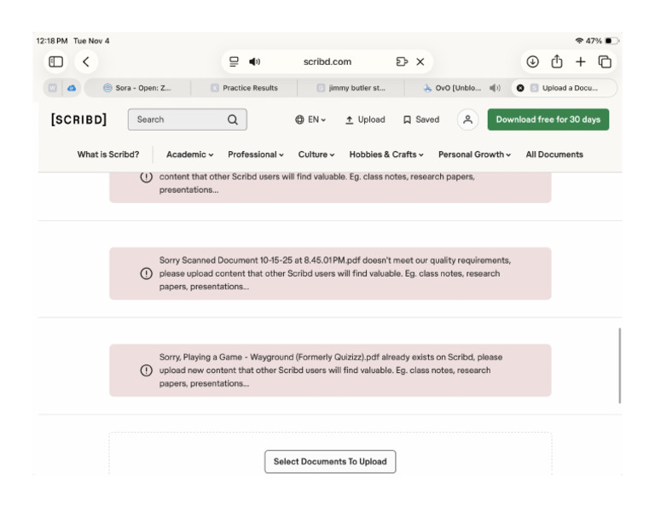
Task: Go back with the back arrow
Action: pyautogui.click(x=86, y=61)
